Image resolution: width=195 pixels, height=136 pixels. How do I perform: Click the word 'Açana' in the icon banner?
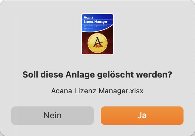click(88, 17)
